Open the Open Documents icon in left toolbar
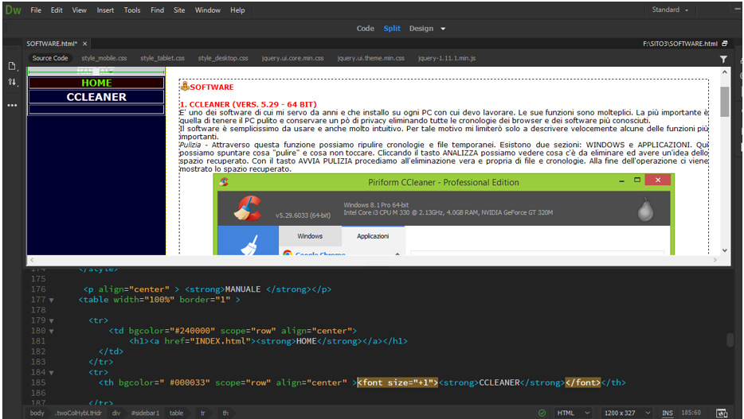Screen dimensions: 744x419 point(12,66)
